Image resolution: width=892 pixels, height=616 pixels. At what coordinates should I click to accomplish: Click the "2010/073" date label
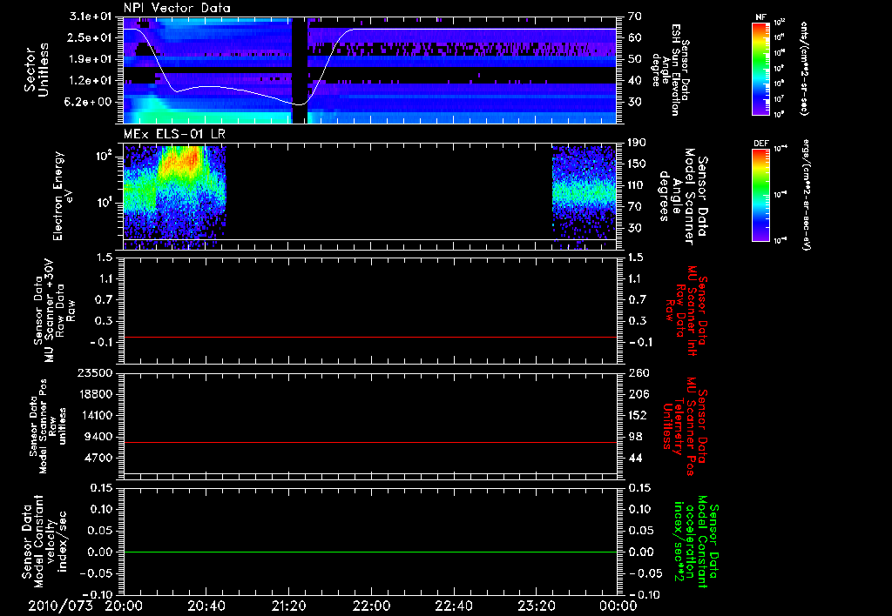pyautogui.click(x=60, y=606)
